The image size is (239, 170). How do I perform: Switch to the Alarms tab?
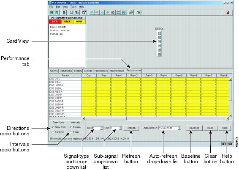click(x=54, y=71)
